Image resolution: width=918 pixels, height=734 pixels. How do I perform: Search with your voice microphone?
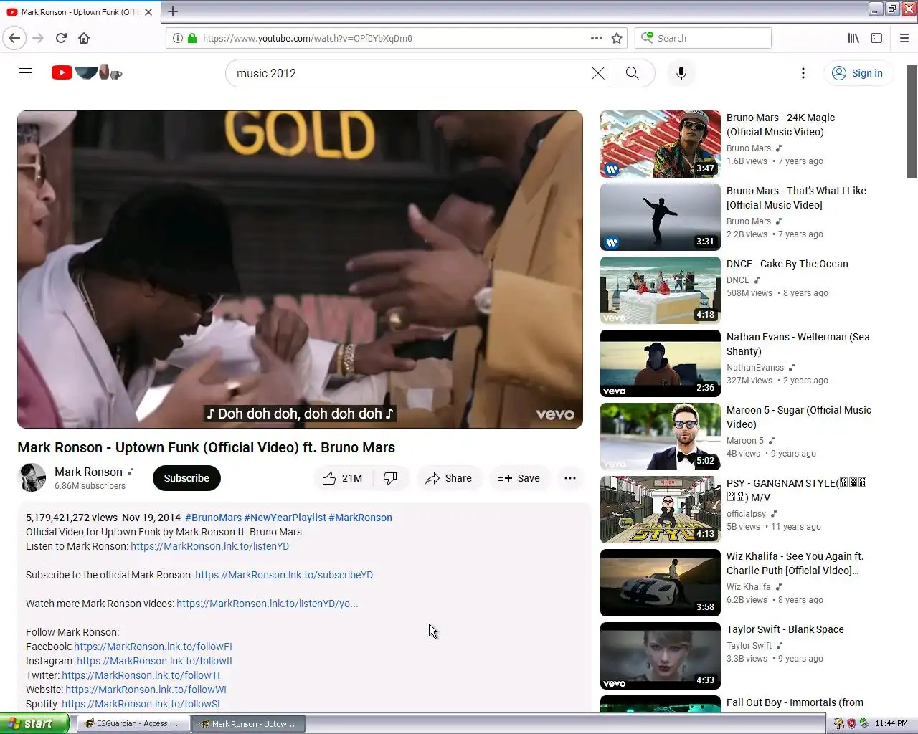[x=681, y=73]
